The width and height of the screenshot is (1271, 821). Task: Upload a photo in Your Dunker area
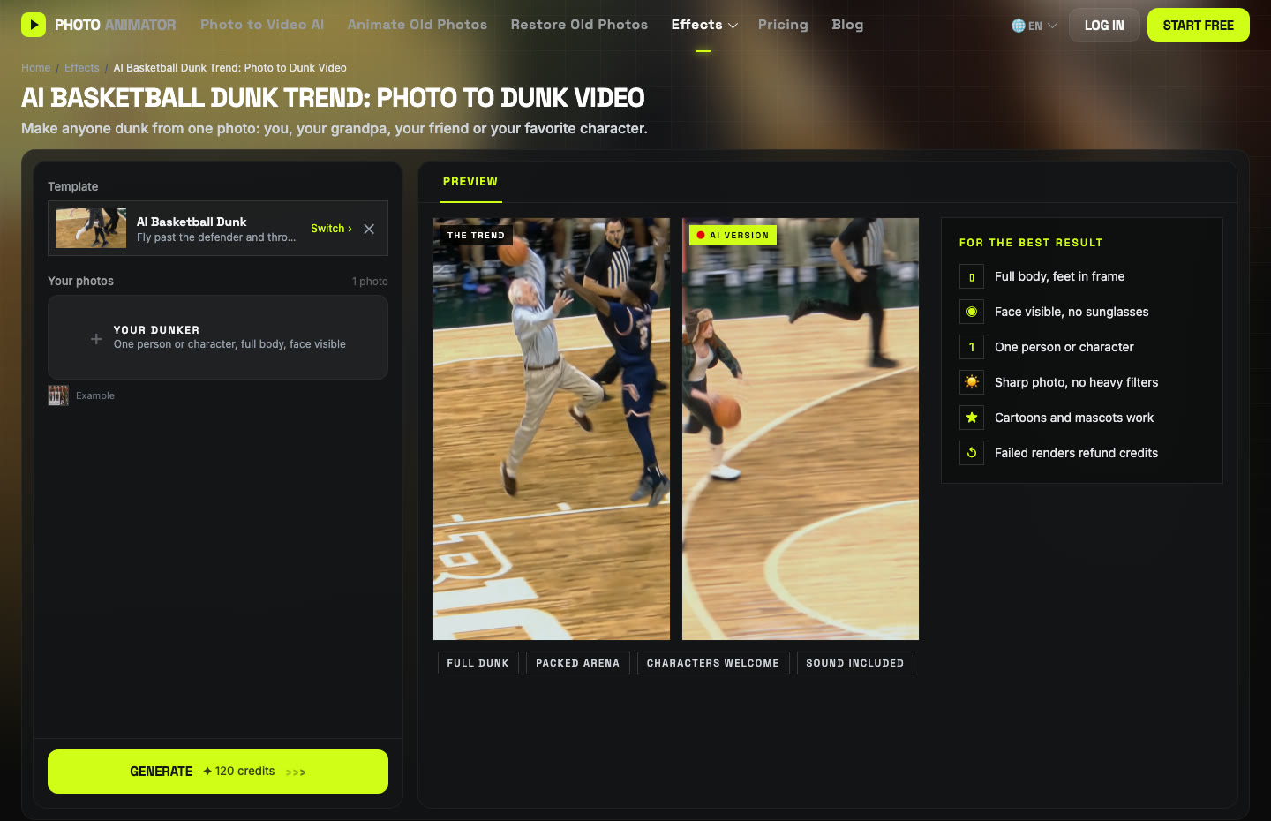click(x=218, y=337)
